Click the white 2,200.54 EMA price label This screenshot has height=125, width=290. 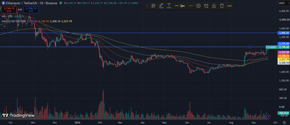(283, 63)
